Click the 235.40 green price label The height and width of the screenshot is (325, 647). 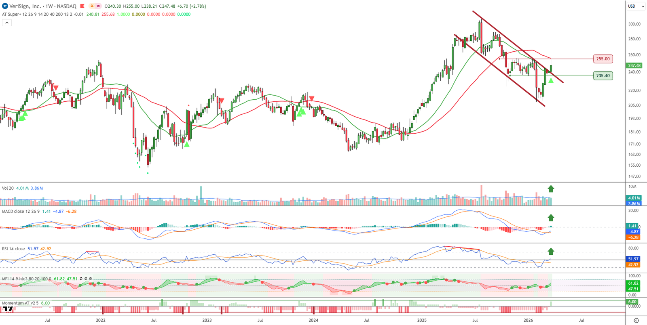click(603, 75)
